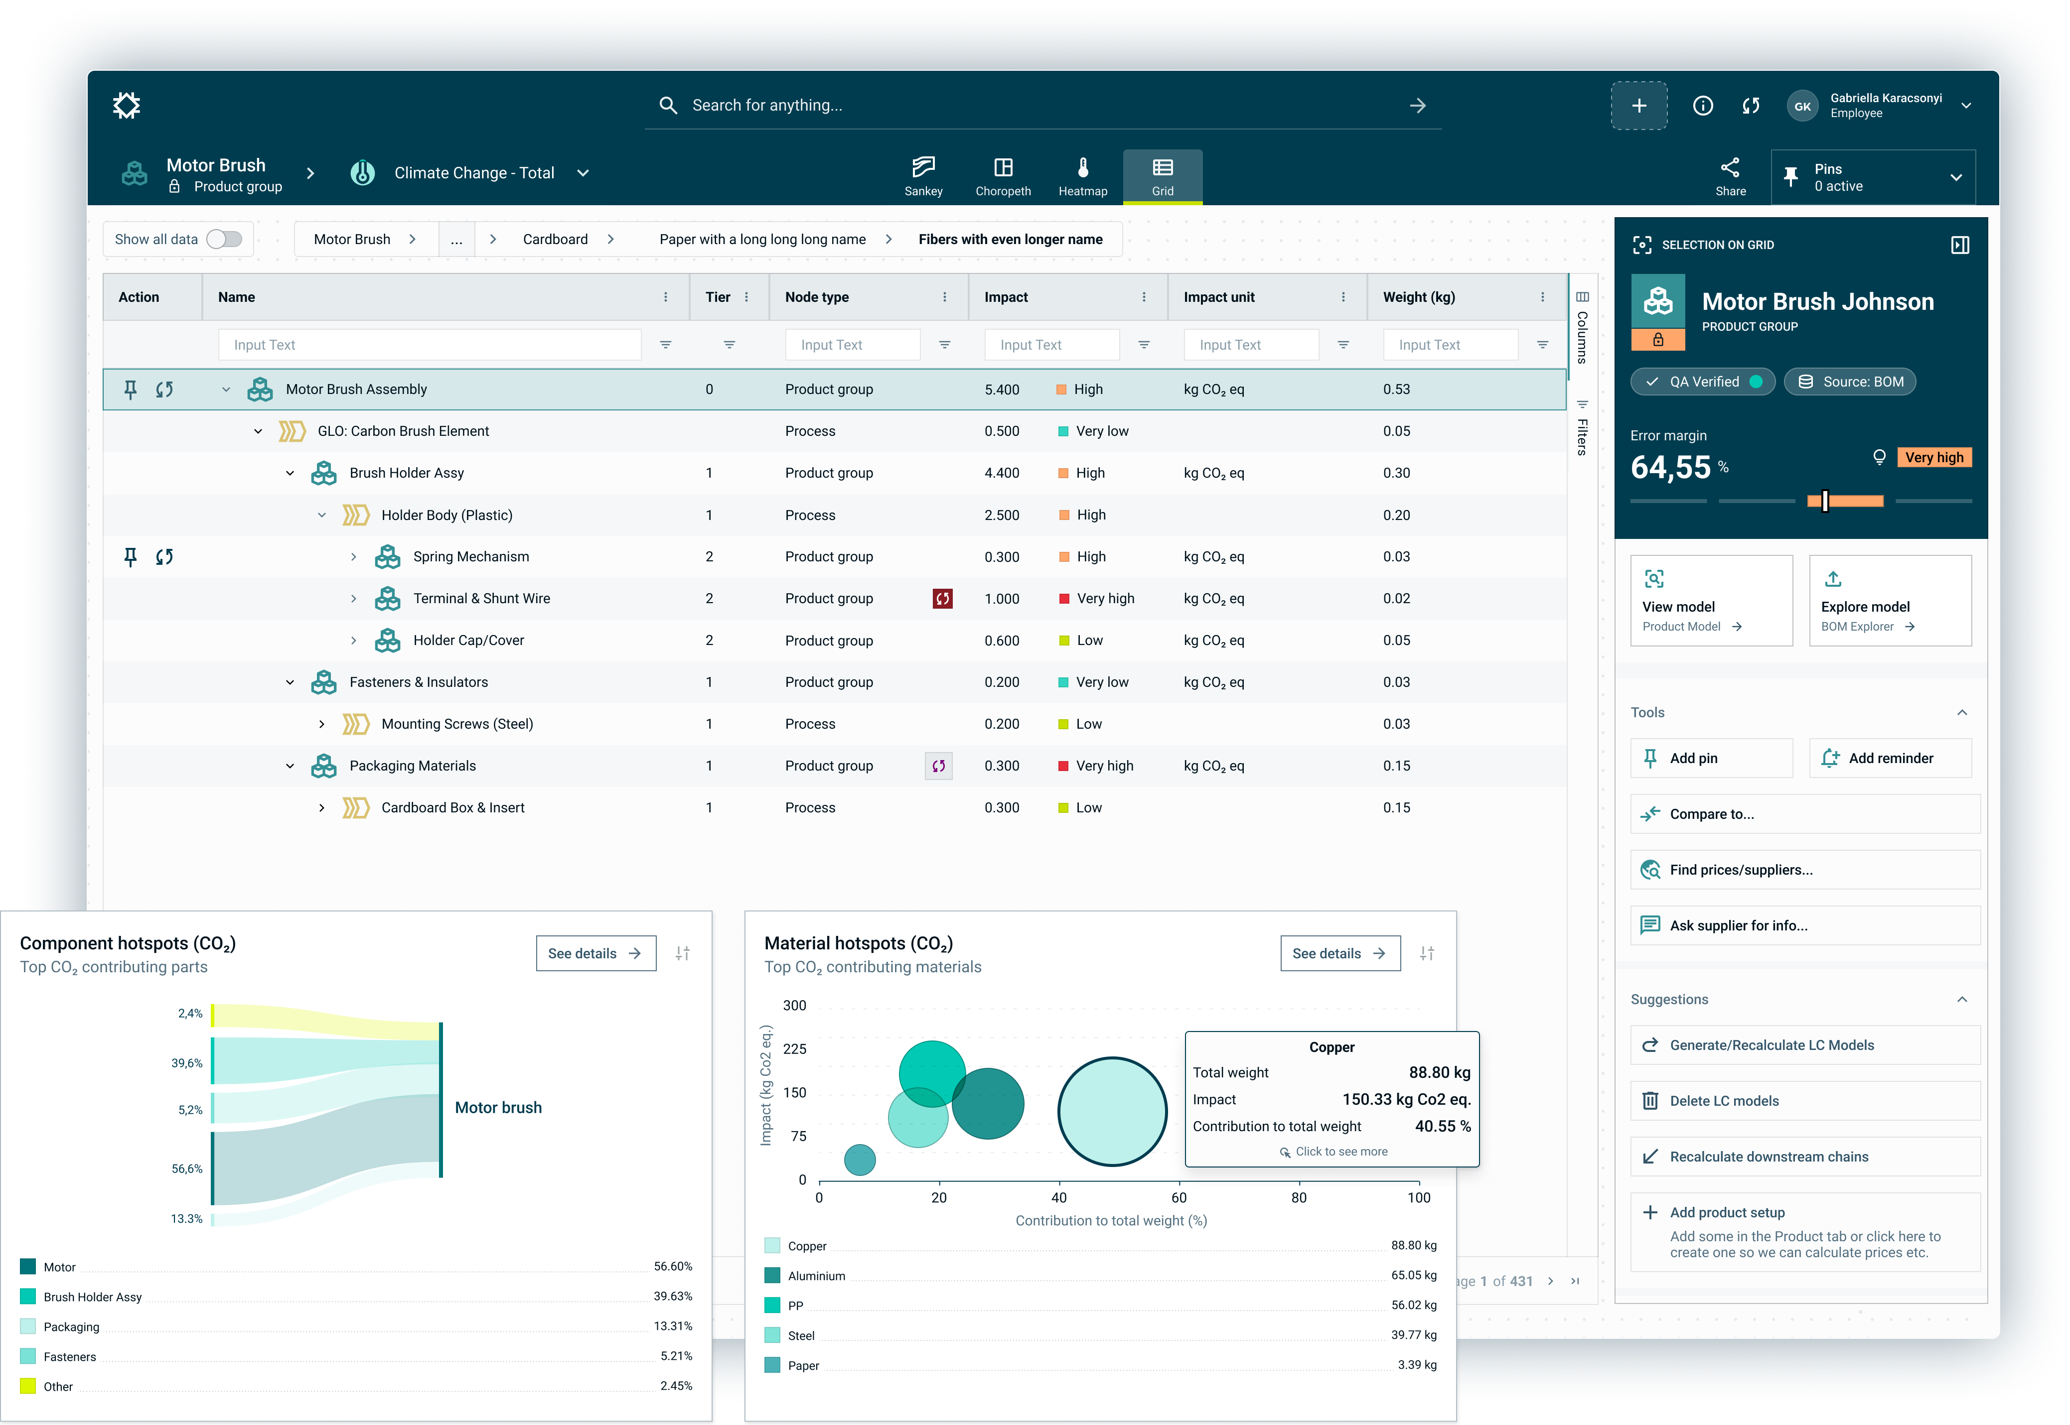
Task: Click See details for Component hotspots
Action: pyautogui.click(x=595, y=954)
